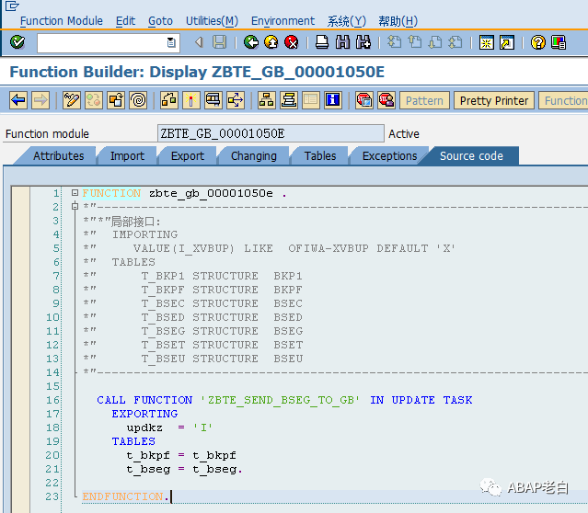Click the Display Navigation Window icon
The image size is (588, 513).
point(289,100)
